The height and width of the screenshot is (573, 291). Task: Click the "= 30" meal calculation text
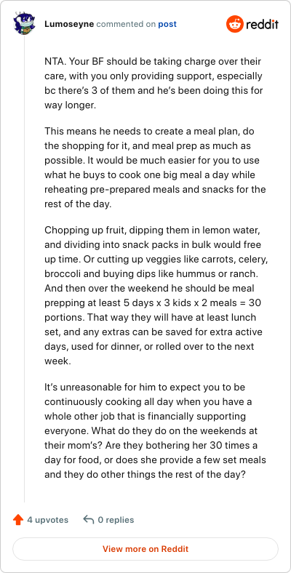250,303
